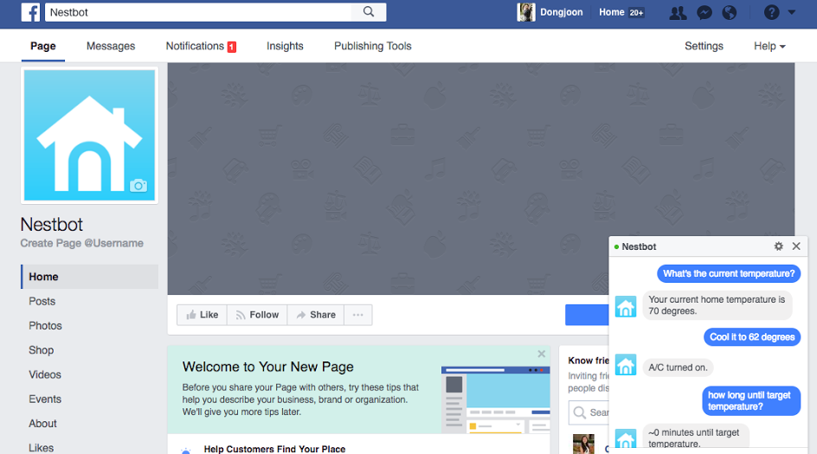Viewport: 817px width, 454px height.
Task: Click the 'A/C turned on.' message
Action: 678,367
